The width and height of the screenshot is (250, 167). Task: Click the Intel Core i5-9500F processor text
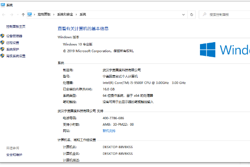pyautogui.click(x=144, y=83)
